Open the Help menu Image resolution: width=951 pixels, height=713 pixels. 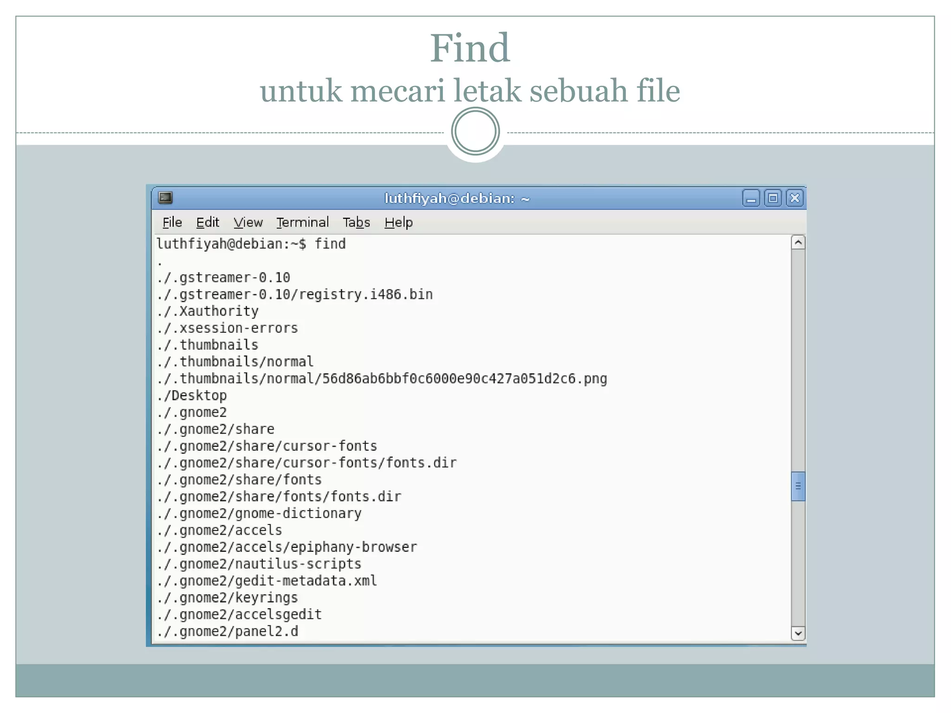[398, 222]
